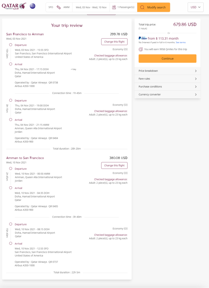Click the oneworld alliance globe icon
209x288 pixels.
(x=32, y=6)
